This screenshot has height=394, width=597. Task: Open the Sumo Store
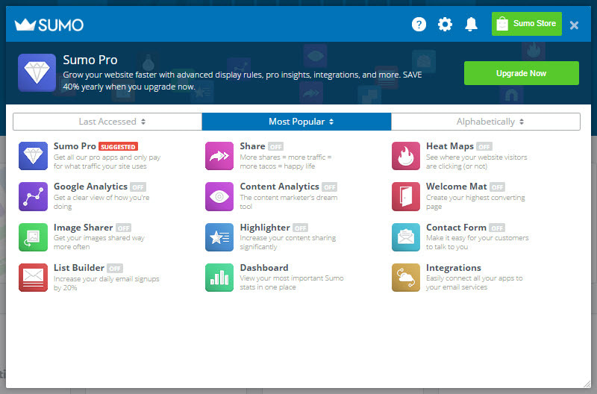tap(527, 24)
